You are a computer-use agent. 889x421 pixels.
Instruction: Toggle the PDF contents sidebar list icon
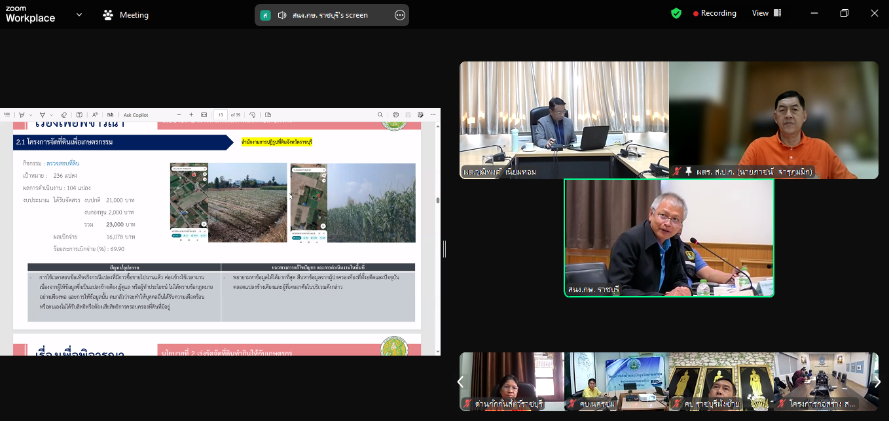[7, 115]
